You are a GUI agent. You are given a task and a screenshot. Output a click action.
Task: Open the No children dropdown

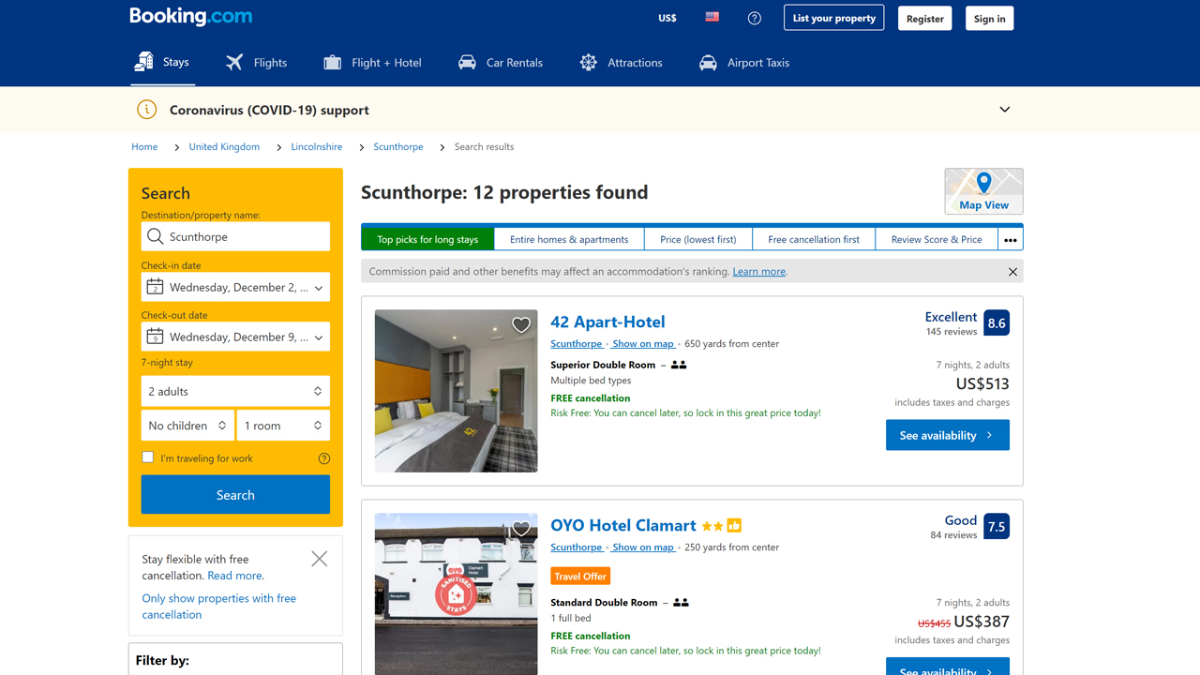[x=187, y=426]
